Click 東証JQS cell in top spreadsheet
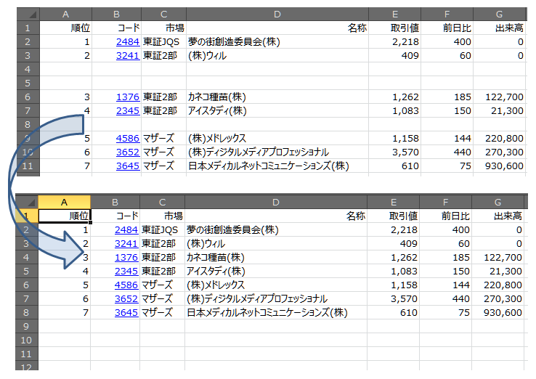Screen dimensions: 536x379 [x=163, y=41]
